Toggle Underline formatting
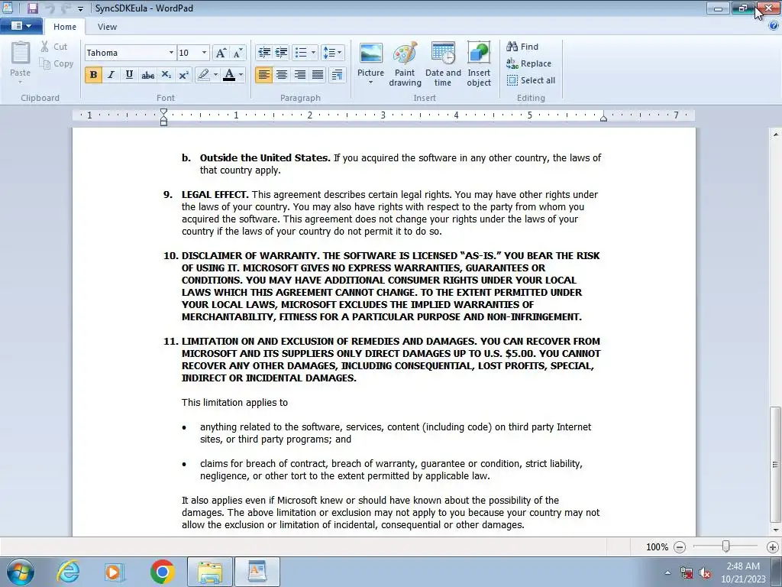The width and height of the screenshot is (782, 587). [x=129, y=75]
